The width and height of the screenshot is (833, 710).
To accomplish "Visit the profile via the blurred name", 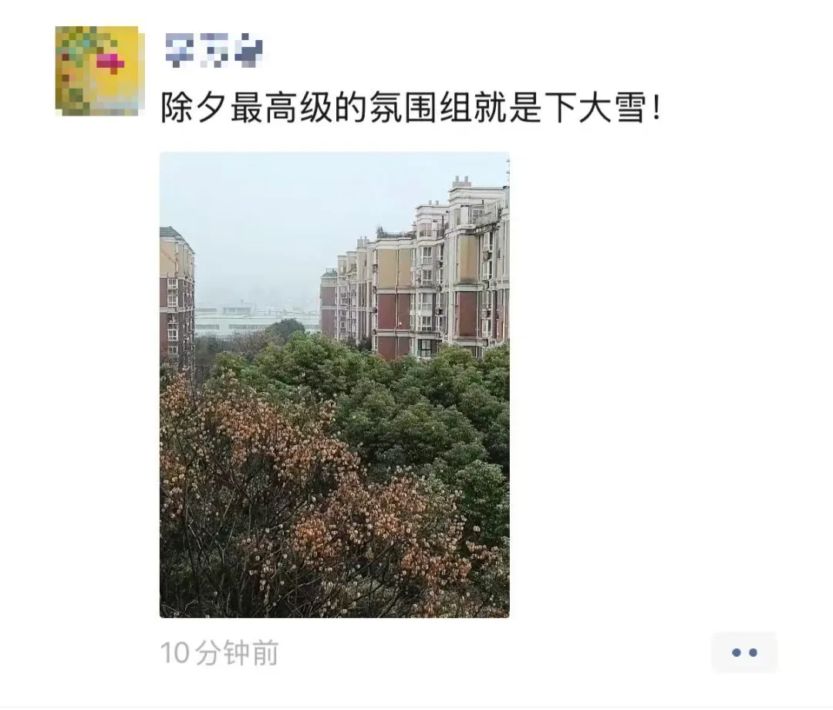I will (x=214, y=50).
